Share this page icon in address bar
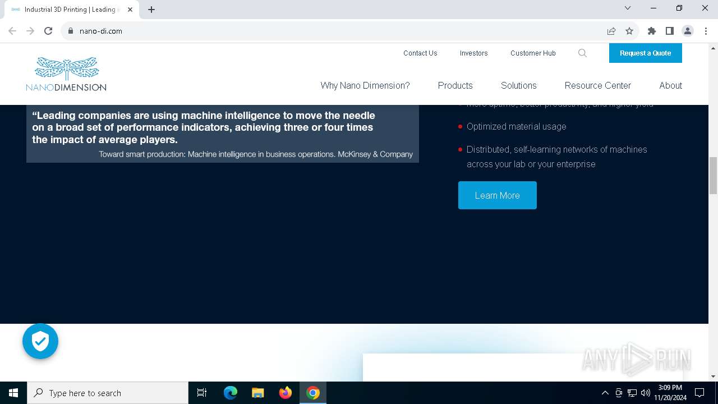Viewport: 718px width, 404px height. (x=611, y=31)
